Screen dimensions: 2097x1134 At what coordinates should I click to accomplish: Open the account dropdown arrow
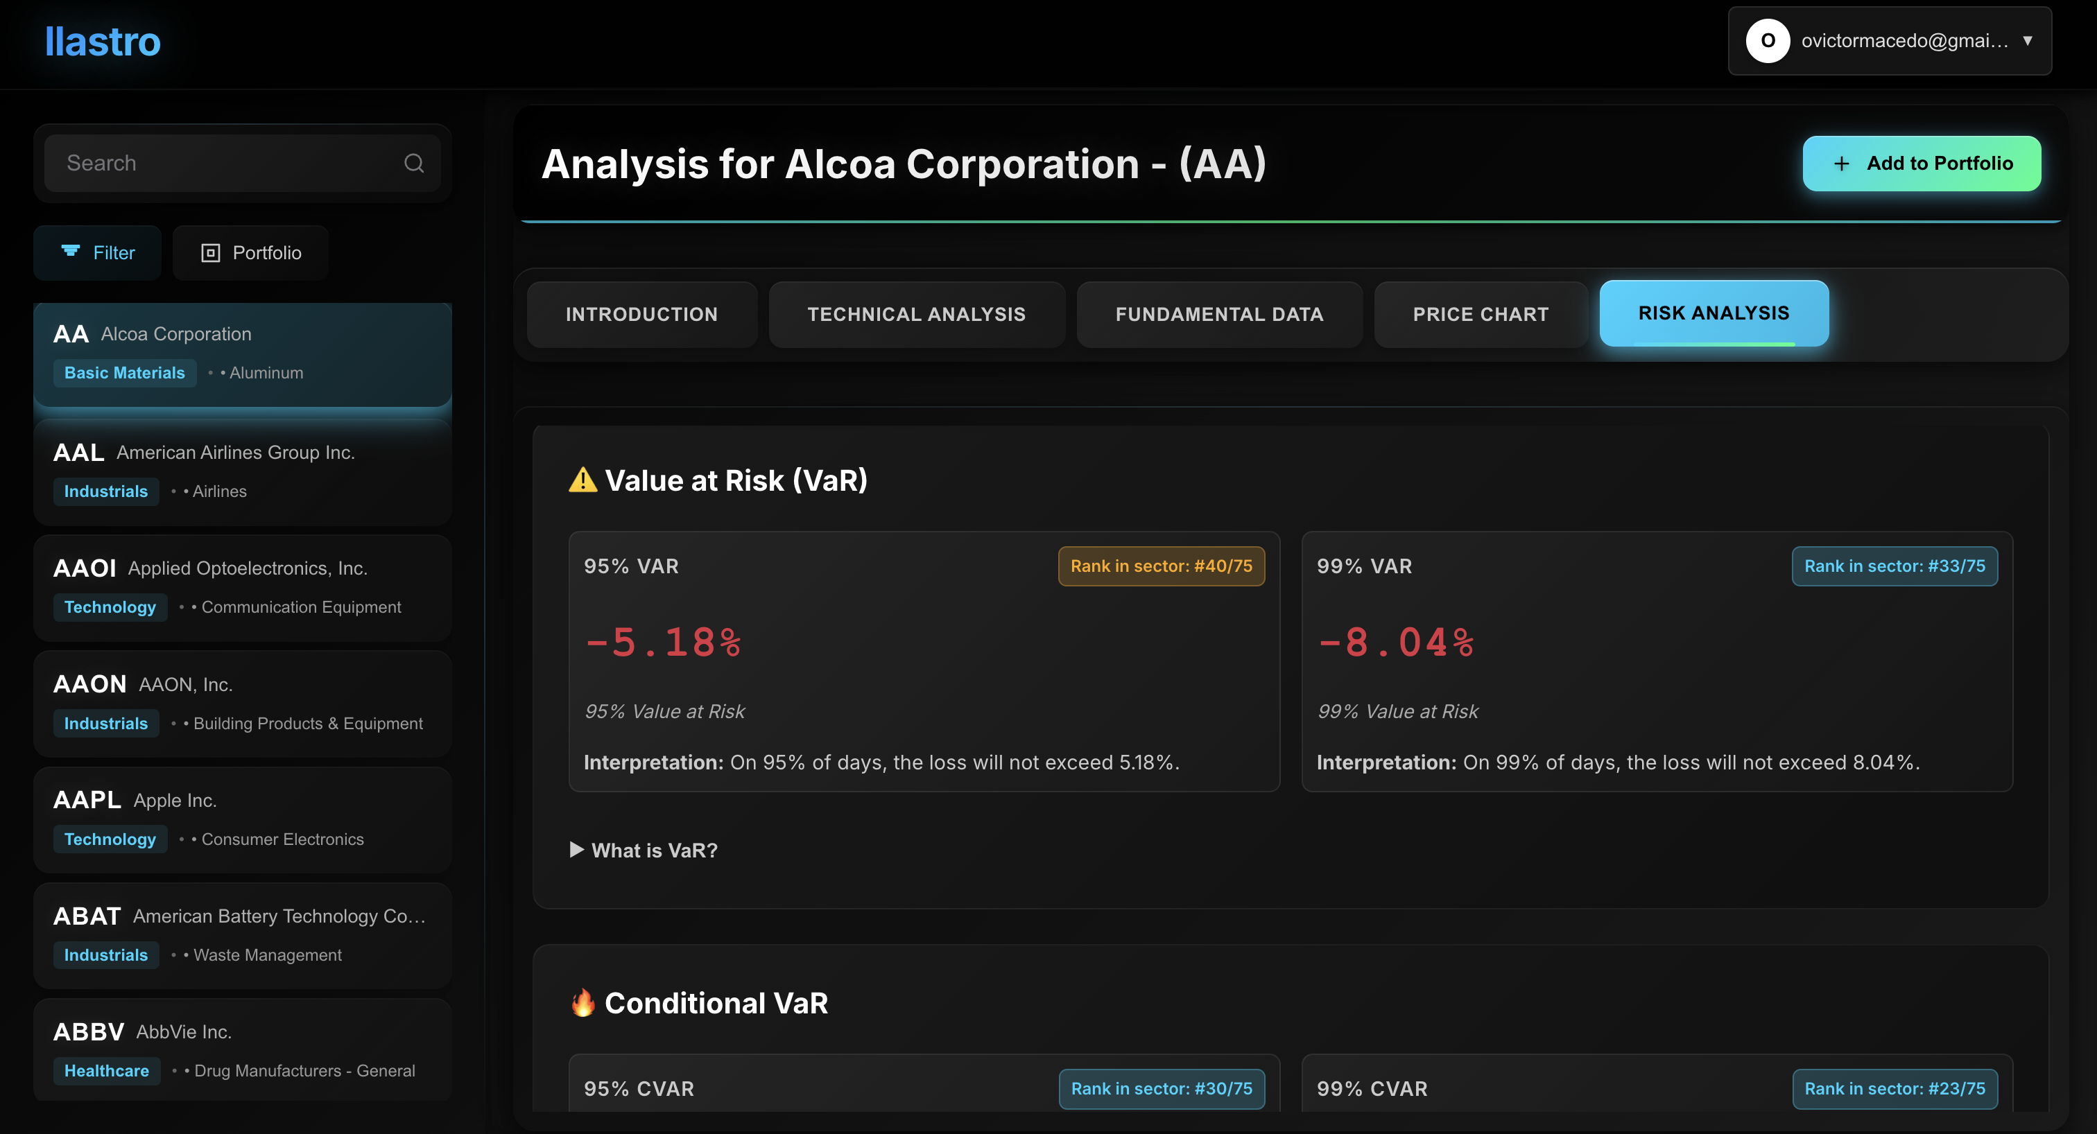pos(2028,41)
